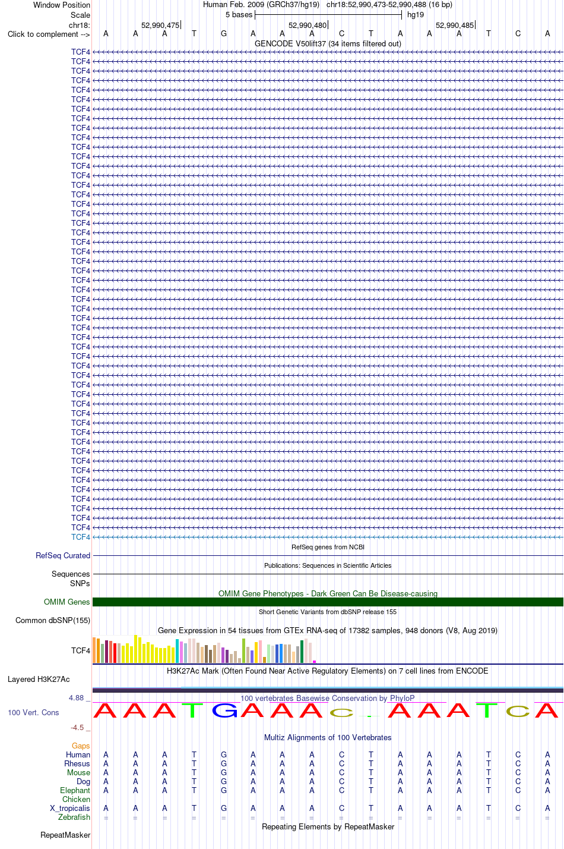Select the Rhesus alignment row label
564x849 pixels.
pyautogui.click(x=77, y=763)
